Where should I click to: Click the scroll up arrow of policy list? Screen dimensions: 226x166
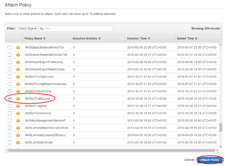point(221,45)
